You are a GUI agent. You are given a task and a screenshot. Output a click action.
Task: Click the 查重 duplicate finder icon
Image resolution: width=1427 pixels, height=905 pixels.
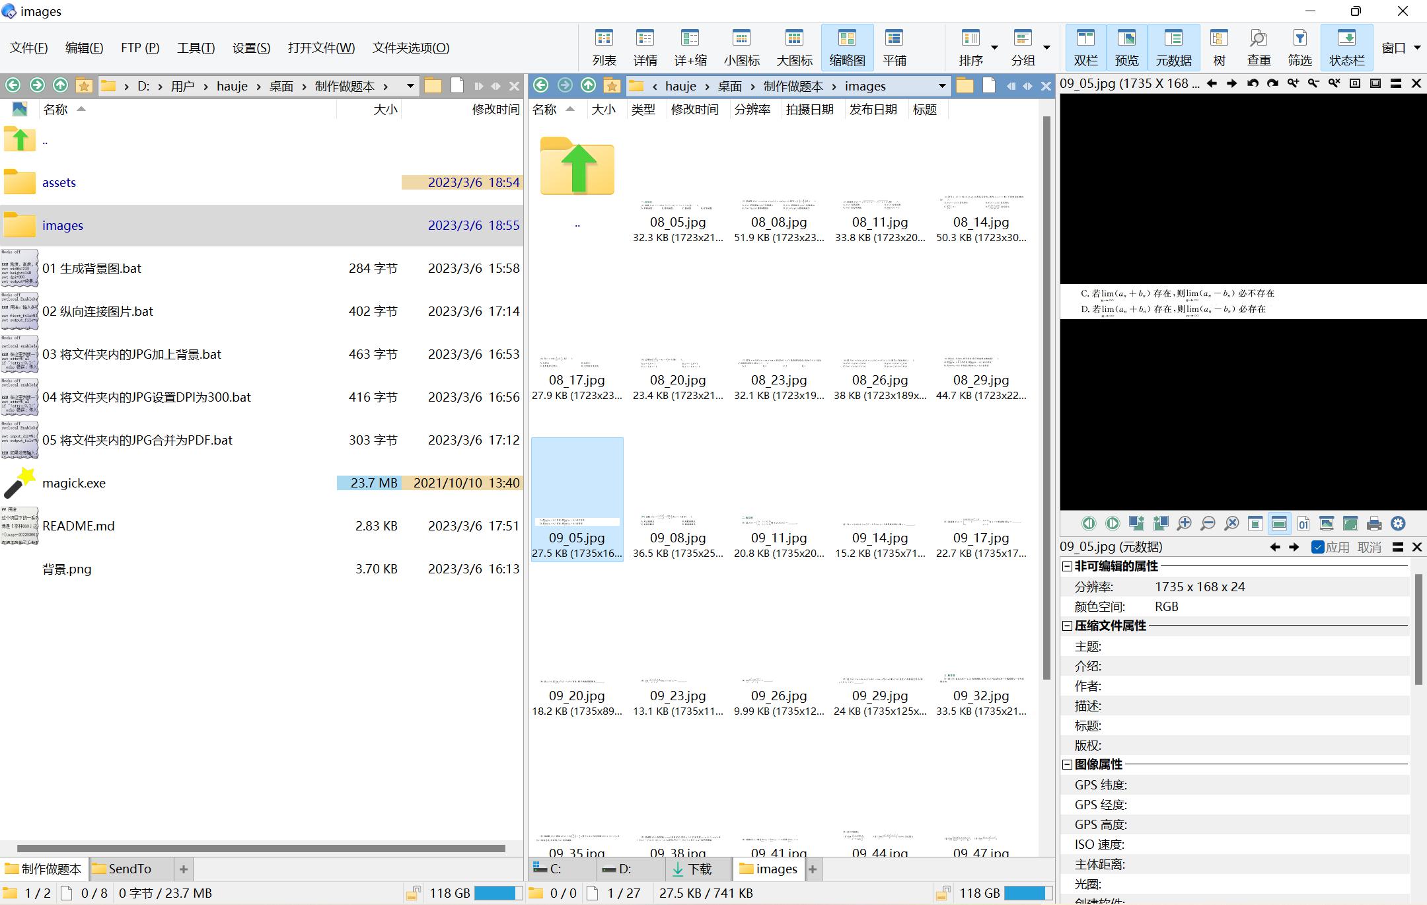tap(1259, 48)
